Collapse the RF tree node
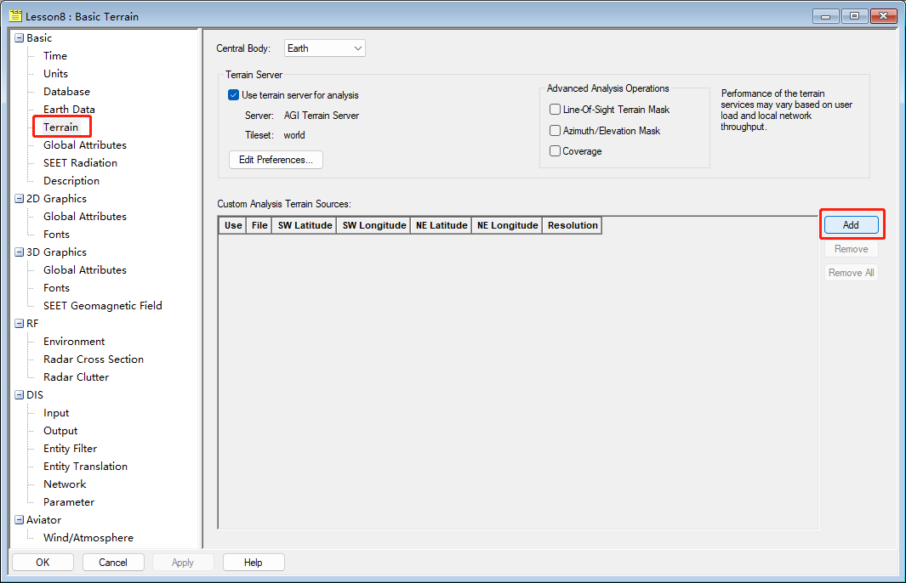Viewport: 906px width, 583px height. pyautogui.click(x=20, y=324)
